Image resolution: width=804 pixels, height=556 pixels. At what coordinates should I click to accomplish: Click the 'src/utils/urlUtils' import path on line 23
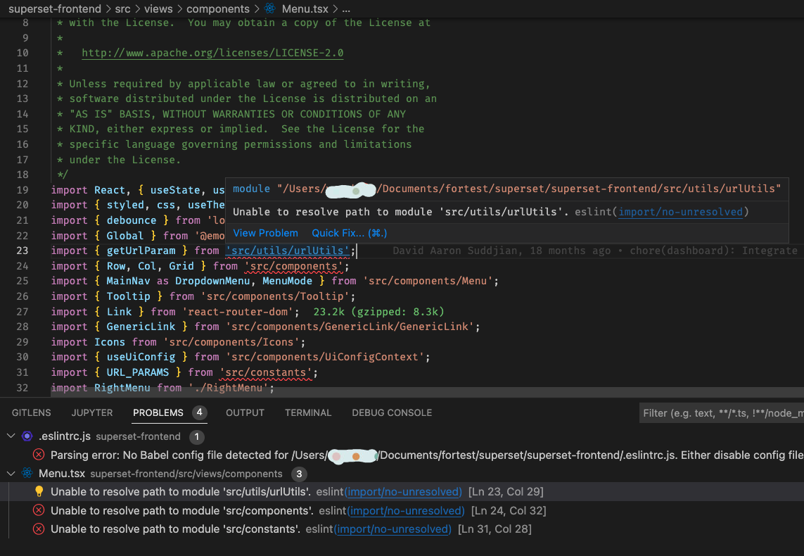(288, 251)
